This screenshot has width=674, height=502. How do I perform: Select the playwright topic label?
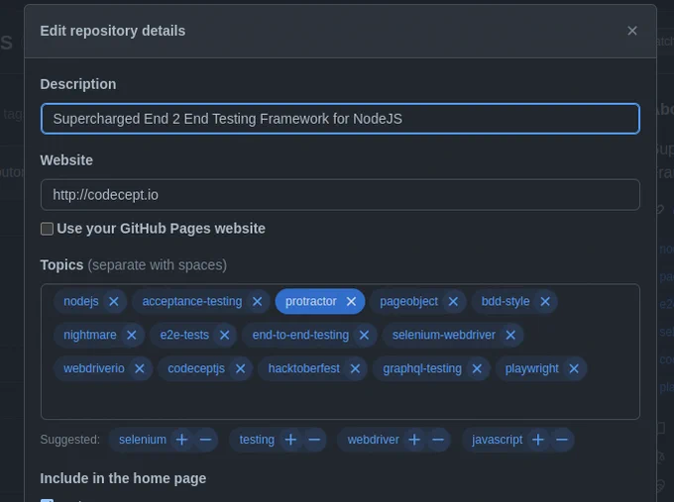point(531,368)
